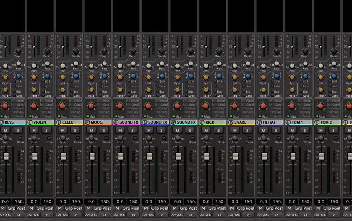Click the Rels knob on TOM 1 strip
Viewport: 352px width, 221px height.
(x=305, y=63)
